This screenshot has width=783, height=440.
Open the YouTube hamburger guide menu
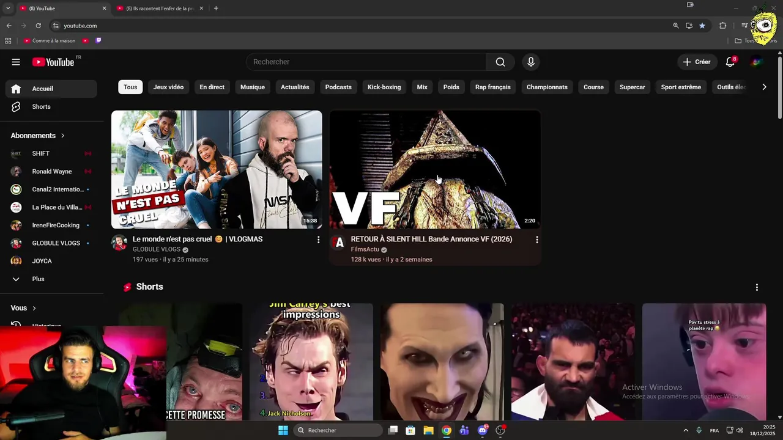pyautogui.click(x=16, y=62)
